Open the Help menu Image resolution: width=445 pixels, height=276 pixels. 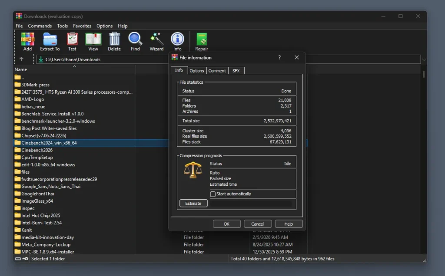point(123,26)
